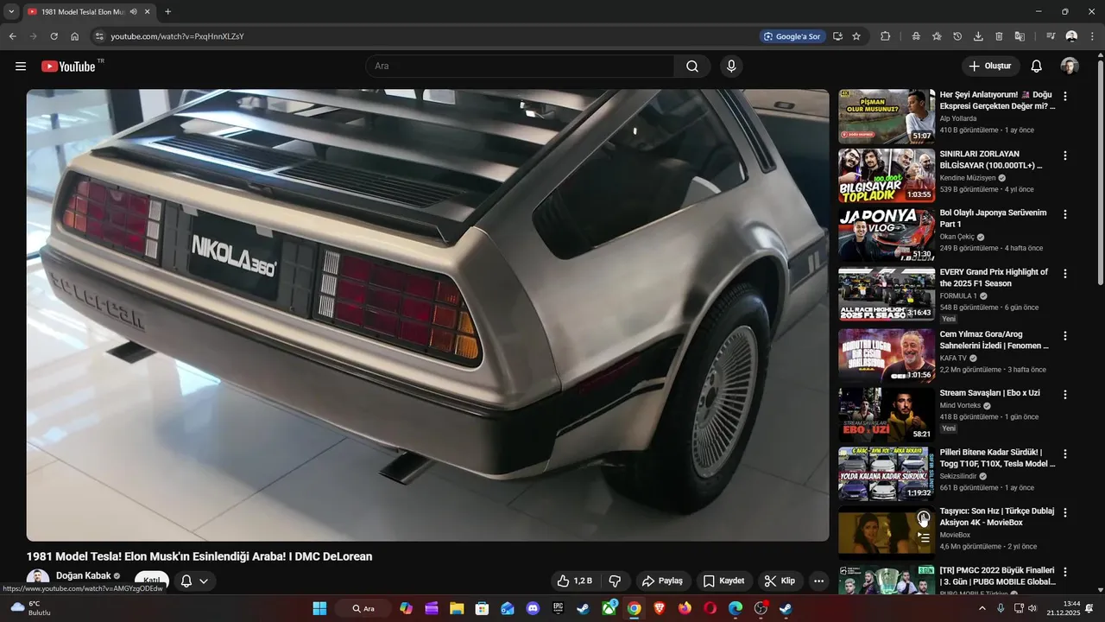1105x622 pixels.
Task: Click the Kaydet save button
Action: (x=723, y=581)
